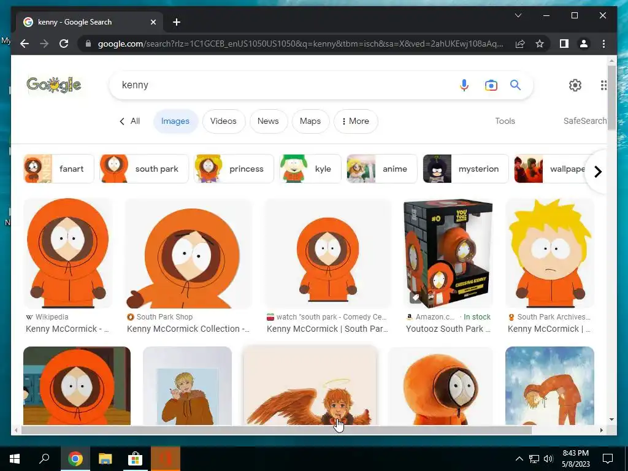Screen dimensions: 628x471
Task: Click the share page icon in address bar
Action: (x=520, y=44)
